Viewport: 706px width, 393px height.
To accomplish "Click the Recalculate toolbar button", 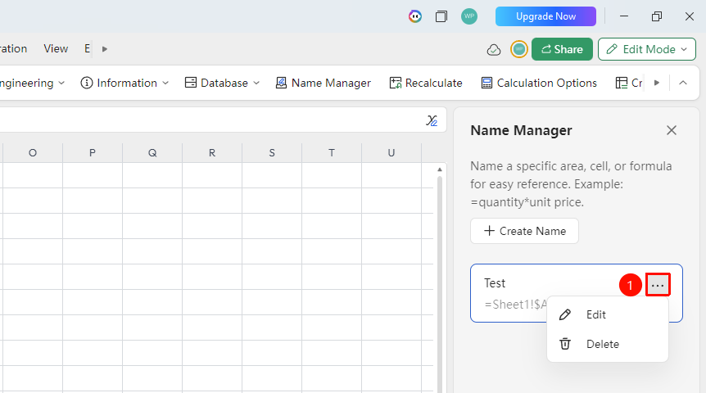I will coord(426,83).
